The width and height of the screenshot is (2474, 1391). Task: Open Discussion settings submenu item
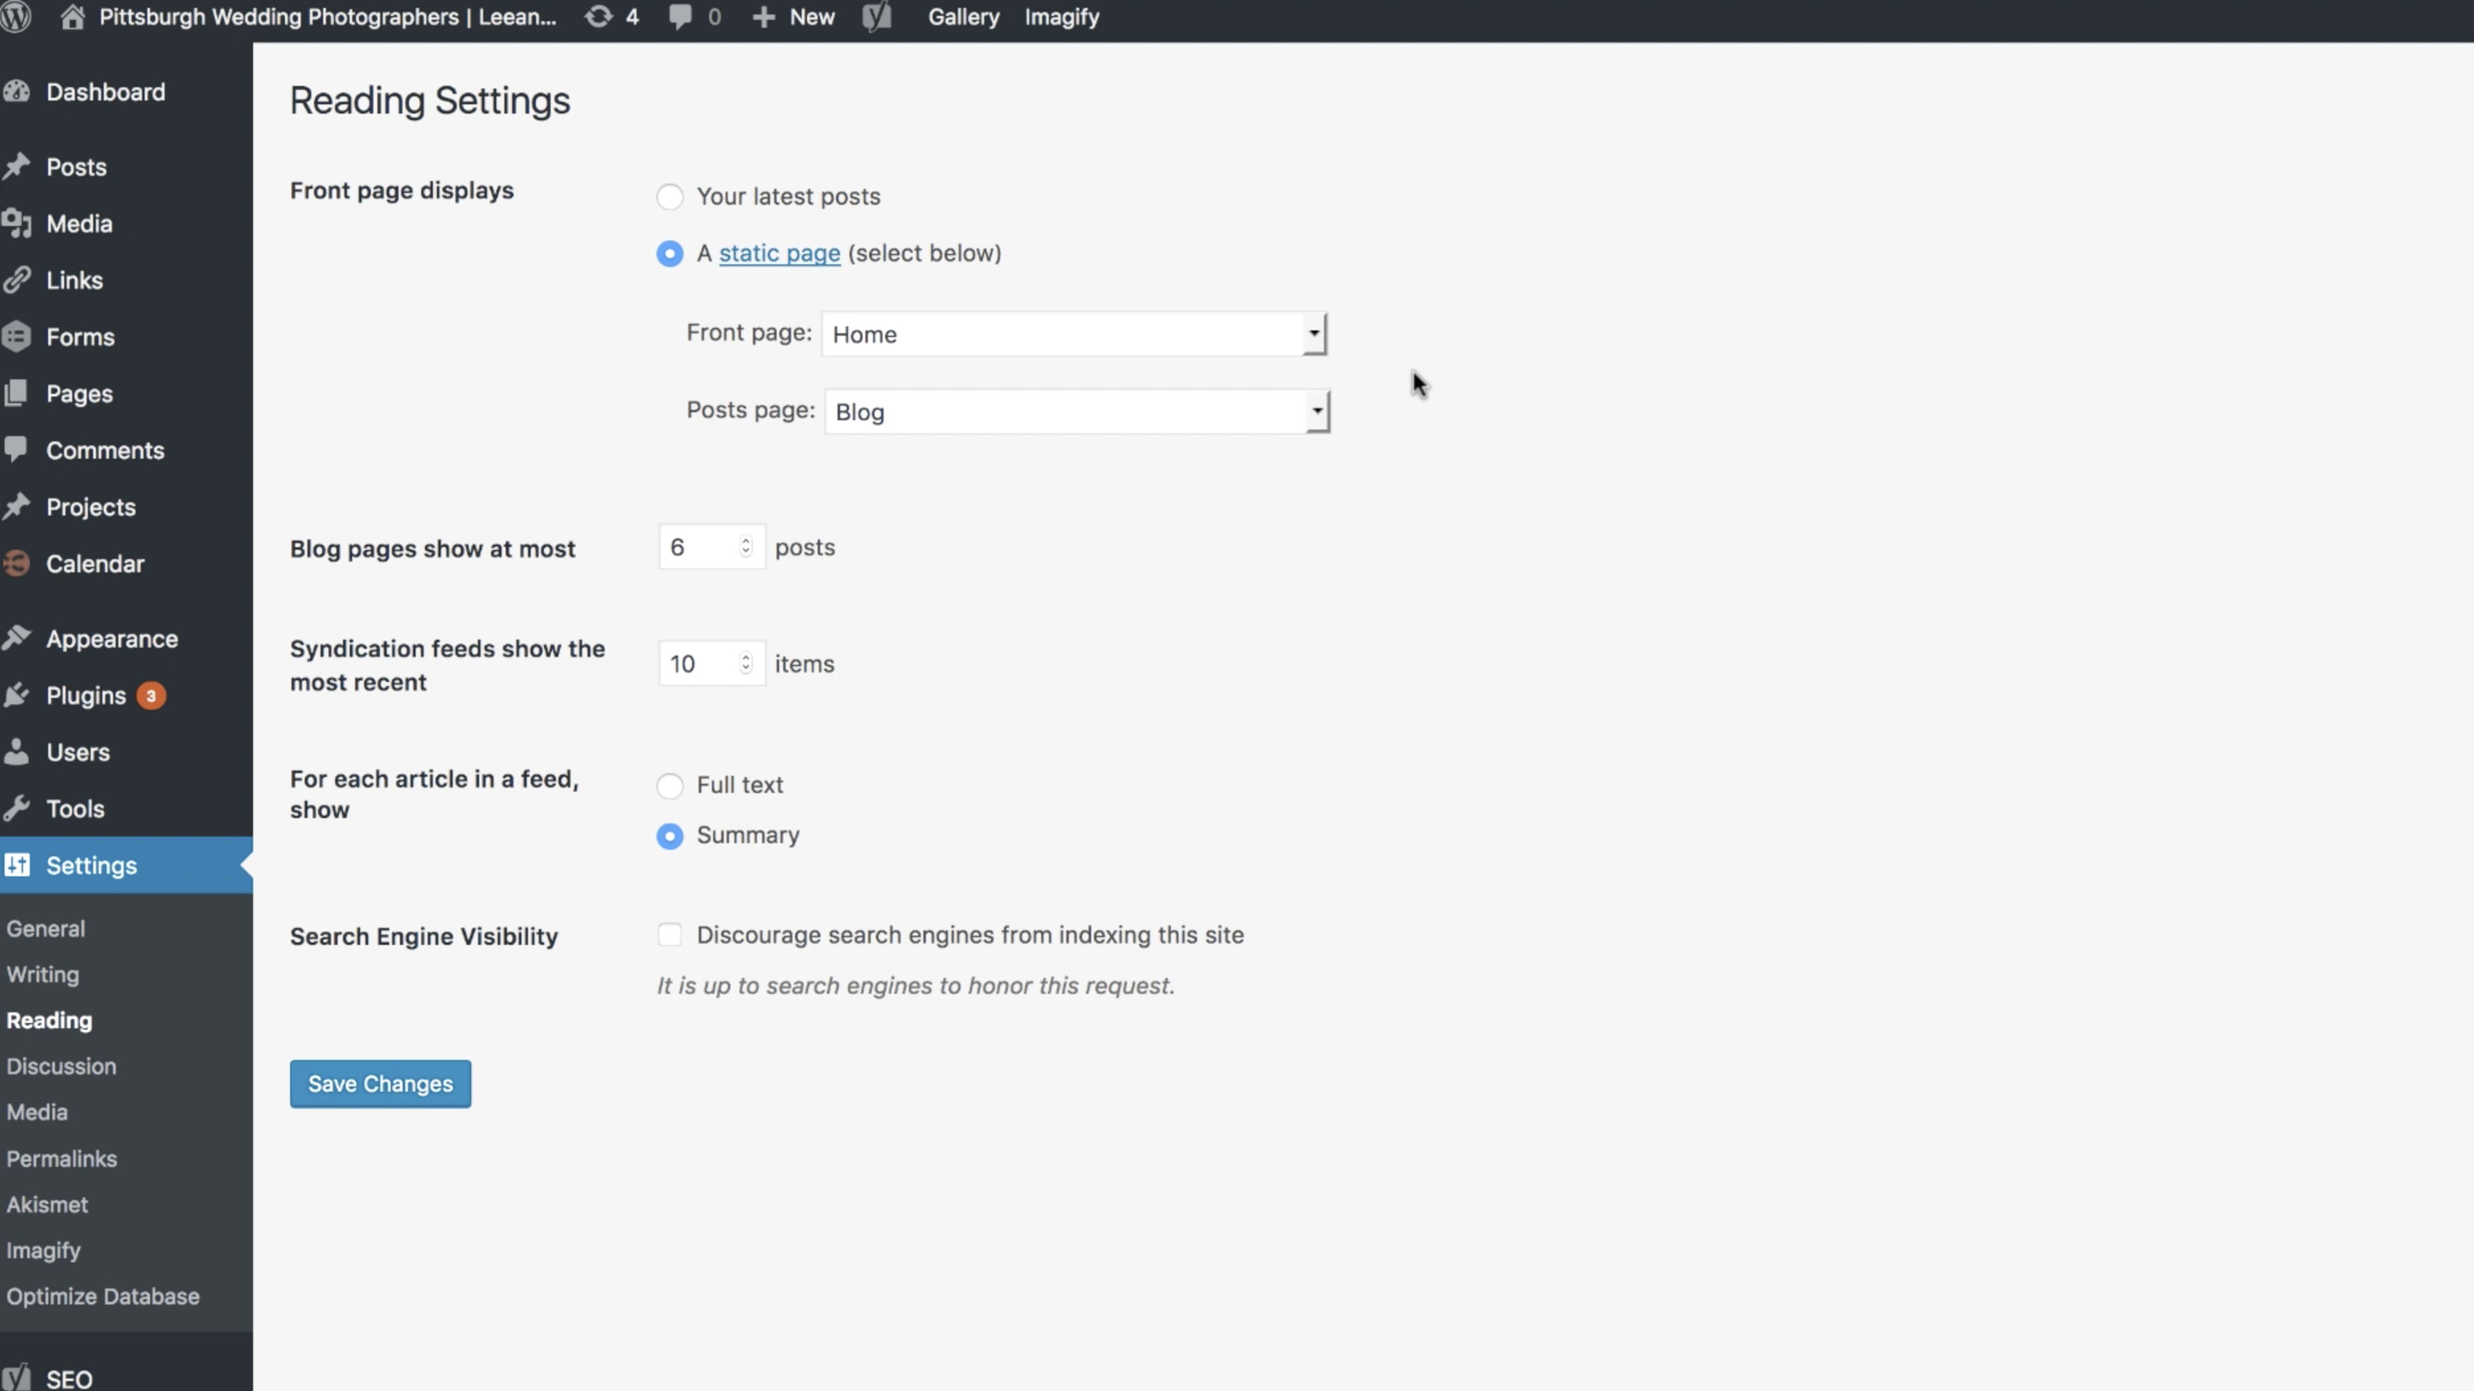pos(61,1067)
